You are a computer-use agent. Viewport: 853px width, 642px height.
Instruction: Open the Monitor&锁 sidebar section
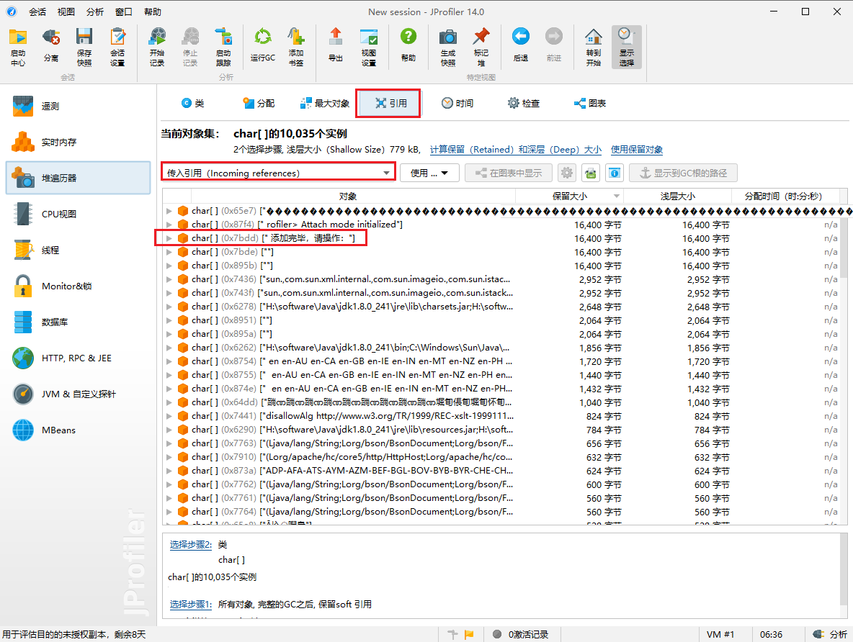click(79, 286)
